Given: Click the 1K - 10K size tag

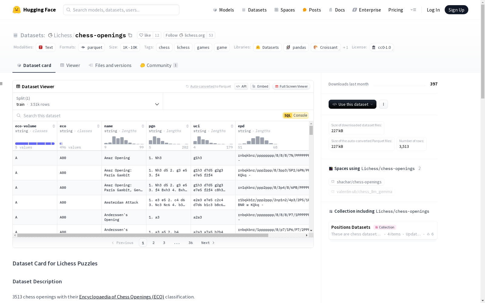Looking at the screenshot, I should (130, 47).
